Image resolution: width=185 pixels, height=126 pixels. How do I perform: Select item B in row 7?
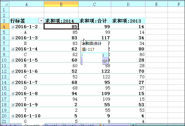(25, 44)
